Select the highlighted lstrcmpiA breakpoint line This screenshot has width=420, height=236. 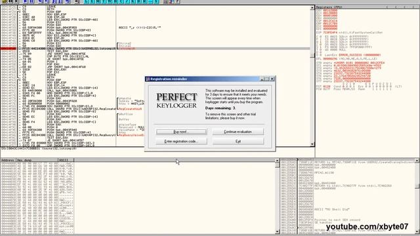pos(156,49)
